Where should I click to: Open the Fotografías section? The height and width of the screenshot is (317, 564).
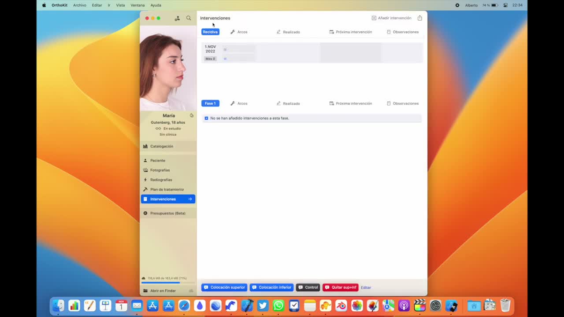[x=168, y=170]
